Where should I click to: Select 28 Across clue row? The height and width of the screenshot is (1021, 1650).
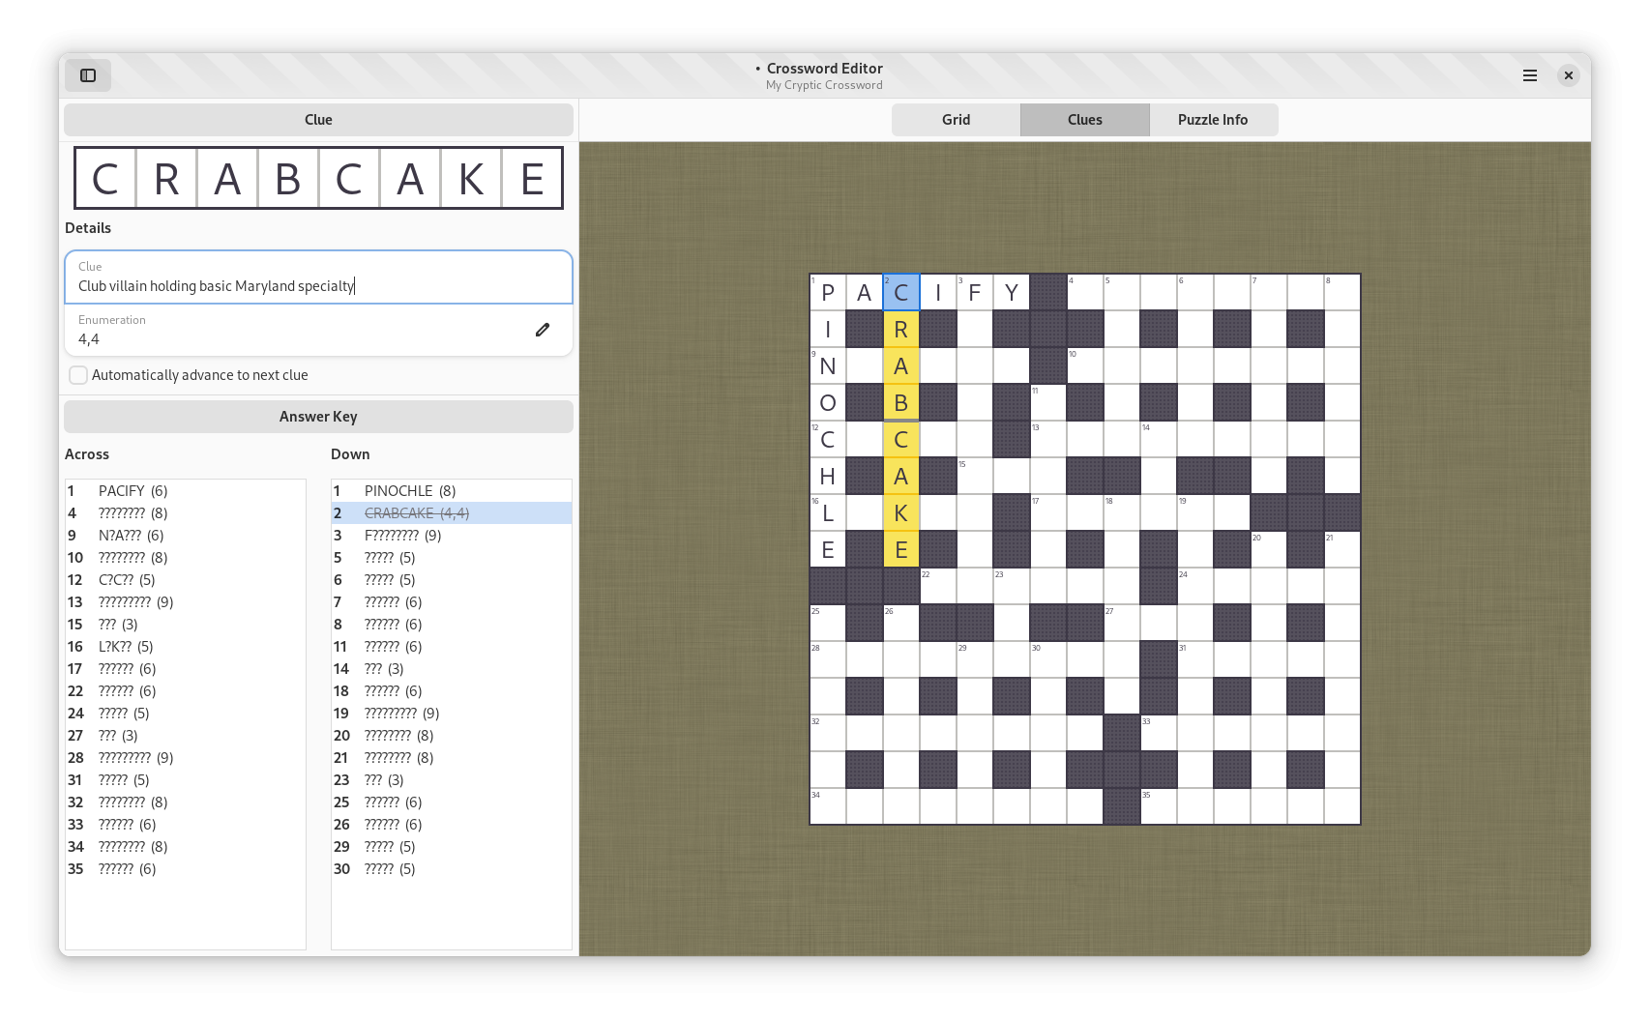click(x=186, y=758)
